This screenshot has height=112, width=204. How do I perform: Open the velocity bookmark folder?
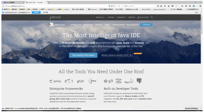(66, 9)
